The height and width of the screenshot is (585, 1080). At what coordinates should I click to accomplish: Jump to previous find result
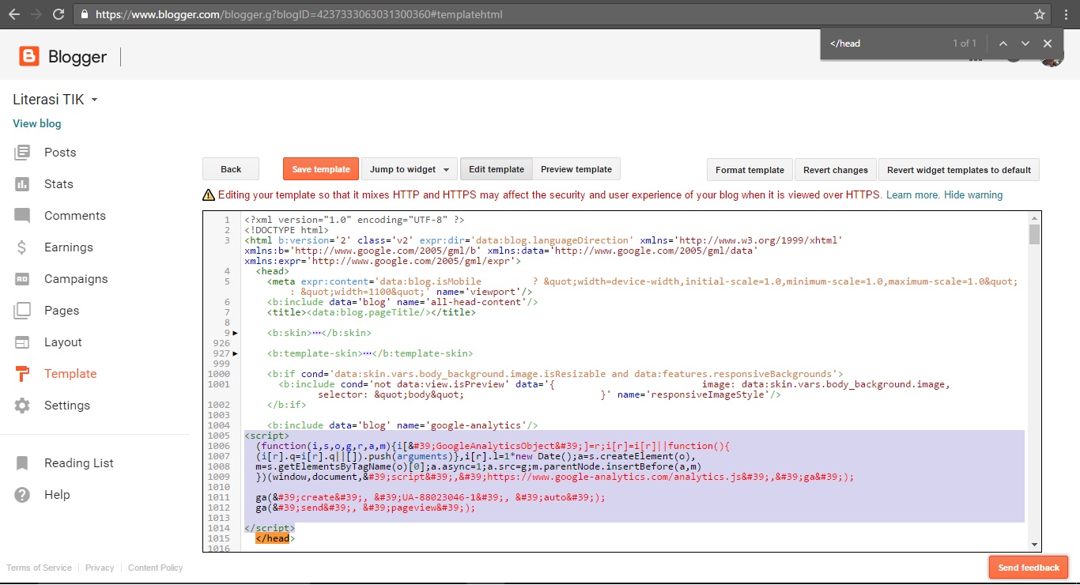pos(1003,43)
